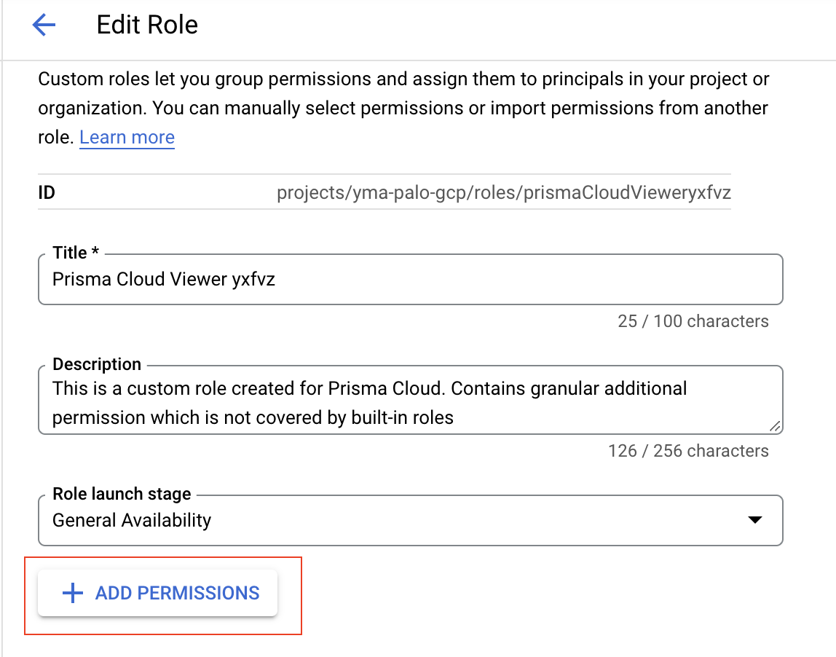Open the Learn more link
836x657 pixels.
127,138
